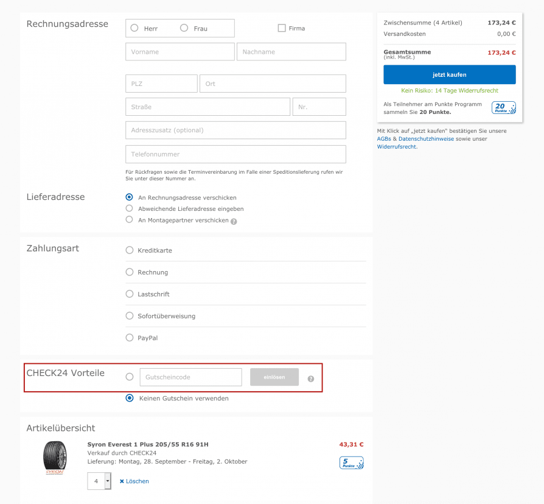Click the jetzt kaufen button
Image resolution: width=544 pixels, height=504 pixels.
449,75
